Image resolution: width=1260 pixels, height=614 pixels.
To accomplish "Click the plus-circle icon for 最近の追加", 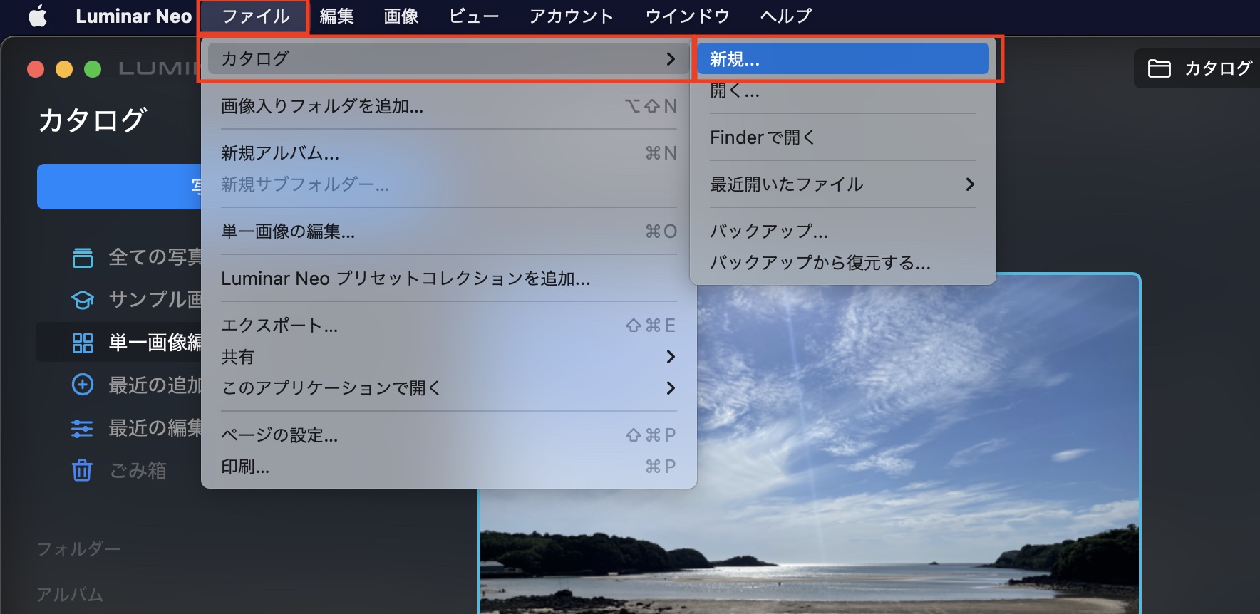I will tap(83, 385).
